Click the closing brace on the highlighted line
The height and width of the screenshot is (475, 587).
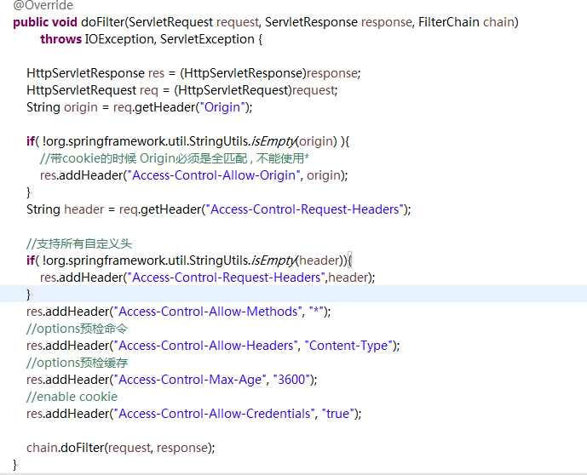[28, 295]
